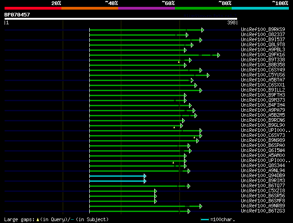Click the arrowhead ending the UniRef100_B9GL90 alignment
This screenshot has height=223, width=293.
[x=182, y=126]
